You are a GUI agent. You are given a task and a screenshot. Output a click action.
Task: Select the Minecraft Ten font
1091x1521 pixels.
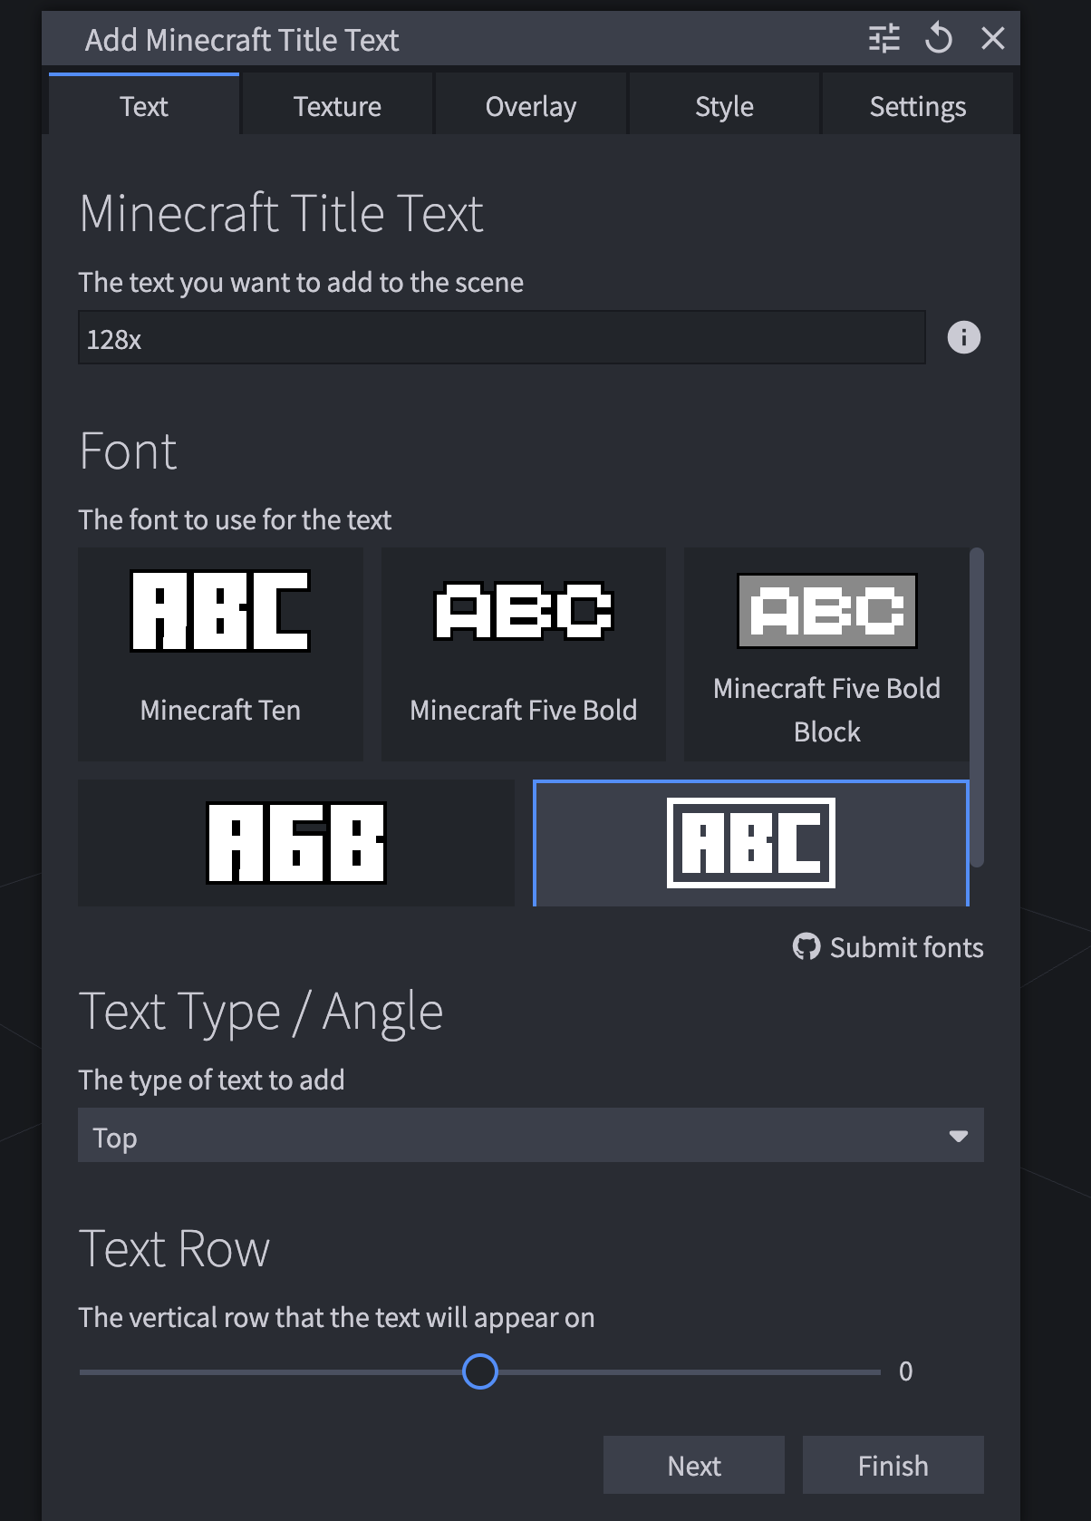220,654
